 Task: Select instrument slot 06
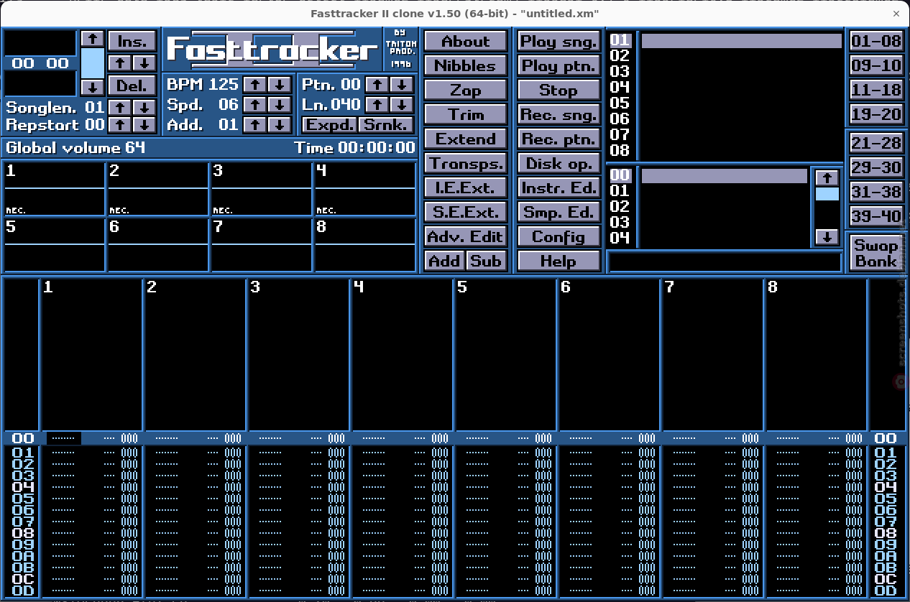(725, 119)
